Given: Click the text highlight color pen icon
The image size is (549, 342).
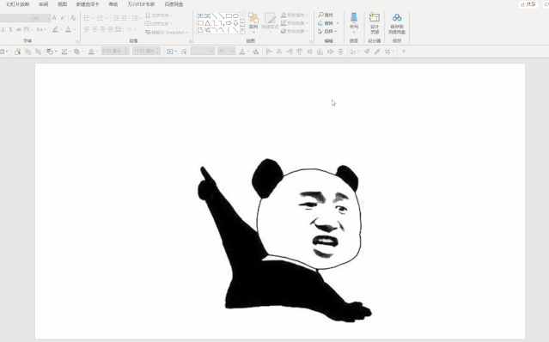Looking at the screenshot, I should (55, 29).
